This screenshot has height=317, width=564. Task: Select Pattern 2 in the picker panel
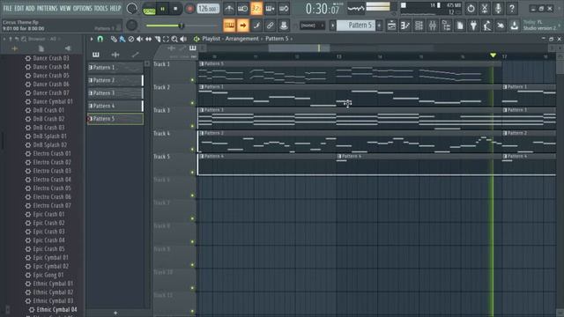tap(115, 80)
